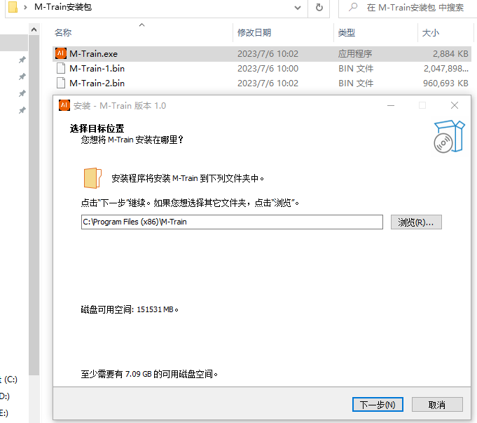Viewport: 477px width, 423px height.
Task: Click the 浏览(R)... browse button
Action: 416,222
